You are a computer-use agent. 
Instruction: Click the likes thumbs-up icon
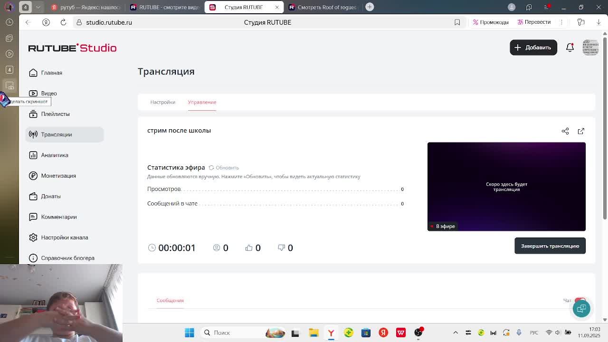click(x=249, y=247)
